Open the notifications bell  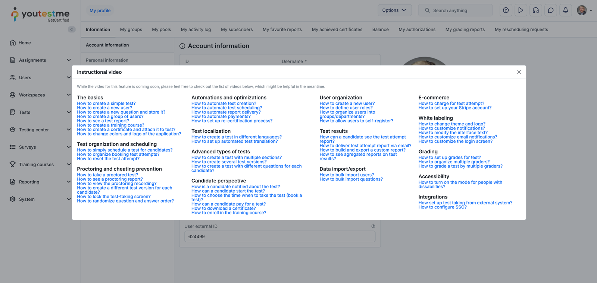[x=565, y=10]
